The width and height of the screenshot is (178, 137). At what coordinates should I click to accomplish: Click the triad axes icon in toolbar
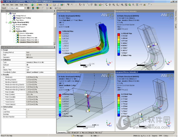point(137,5)
